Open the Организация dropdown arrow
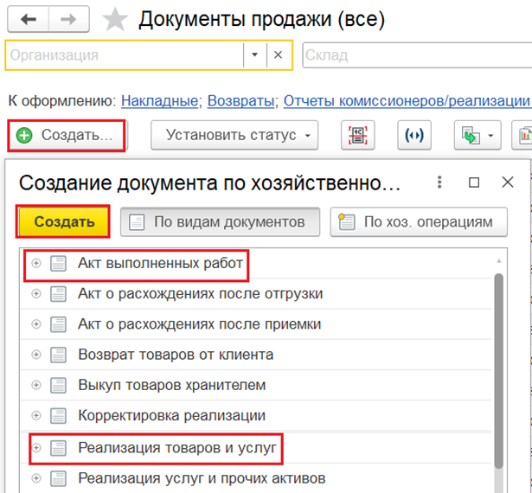Image resolution: width=532 pixels, height=493 pixels. pos(255,55)
